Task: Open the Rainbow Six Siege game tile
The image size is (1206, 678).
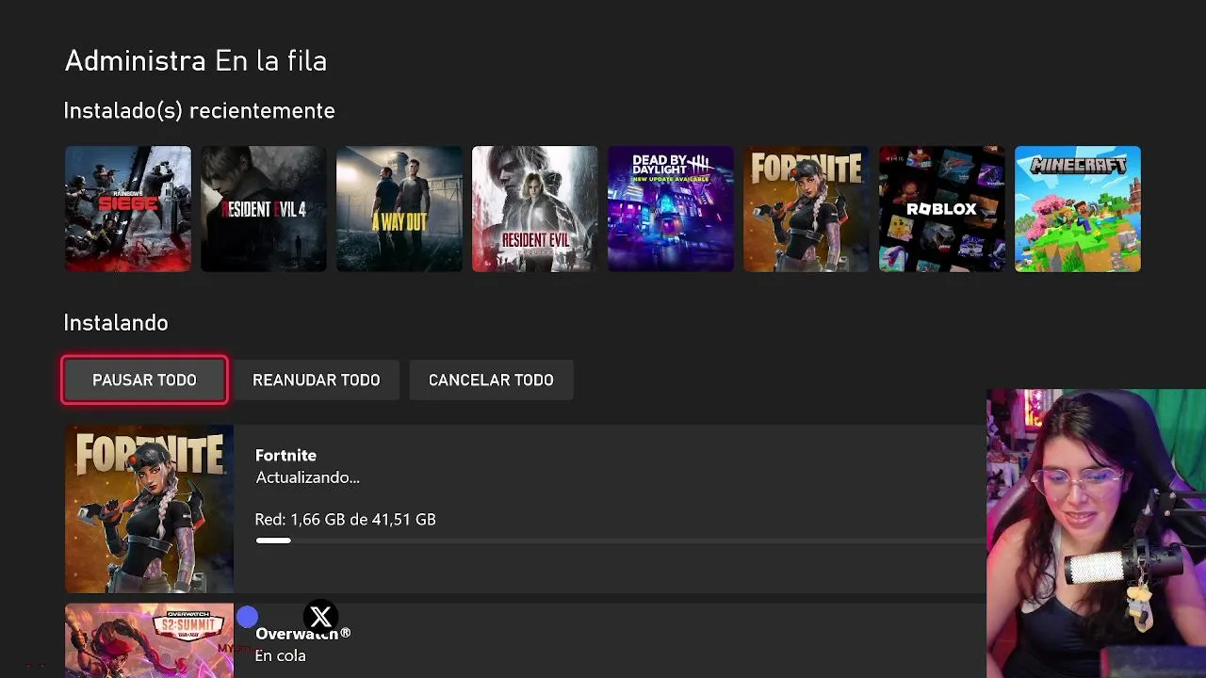Action: pos(127,209)
